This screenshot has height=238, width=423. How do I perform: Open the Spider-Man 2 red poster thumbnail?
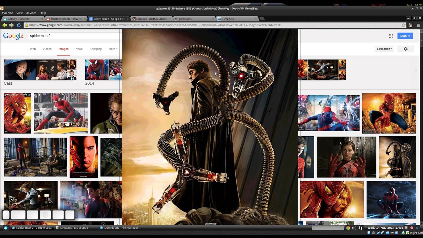click(x=17, y=113)
